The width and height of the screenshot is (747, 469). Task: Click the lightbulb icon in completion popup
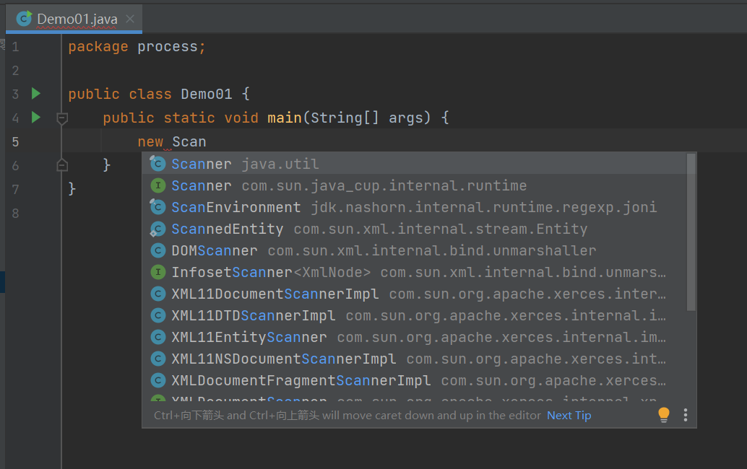pos(664,415)
